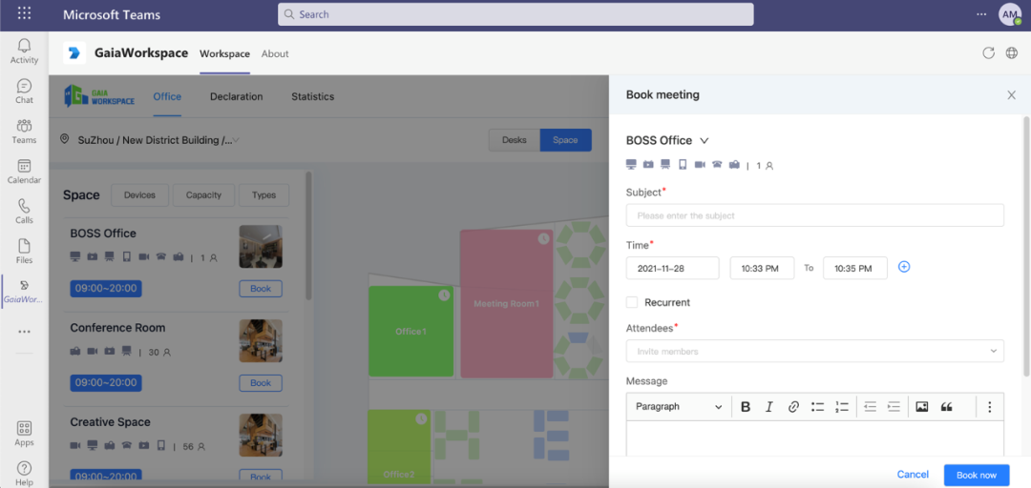Insert a block quote
The width and height of the screenshot is (1031, 488).
(947, 407)
